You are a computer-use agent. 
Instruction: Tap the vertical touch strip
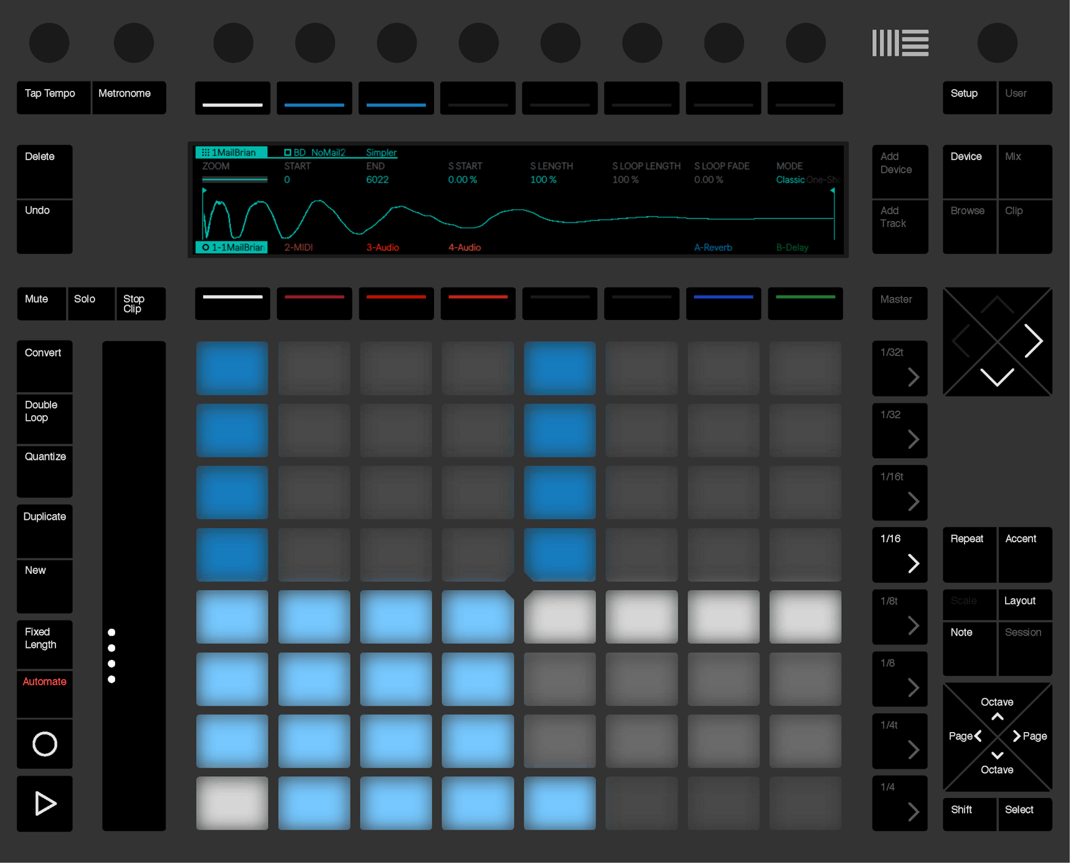[x=133, y=585]
